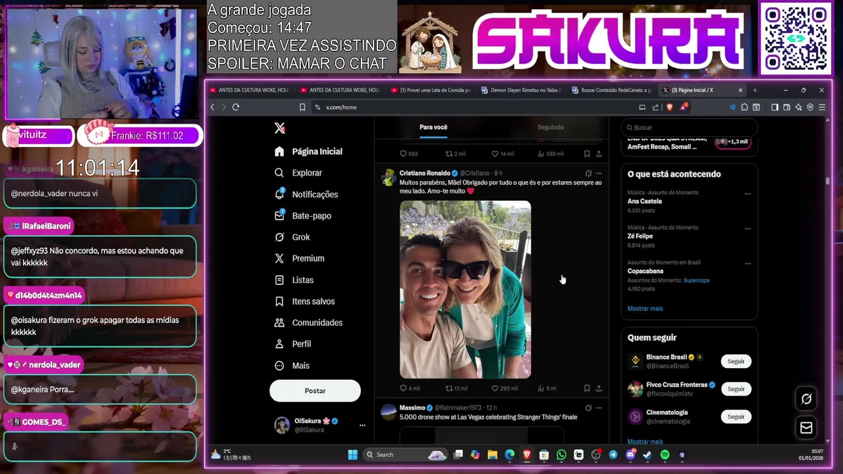Open options for the Ana Castela trend
The height and width of the screenshot is (474, 843).
[x=748, y=194]
